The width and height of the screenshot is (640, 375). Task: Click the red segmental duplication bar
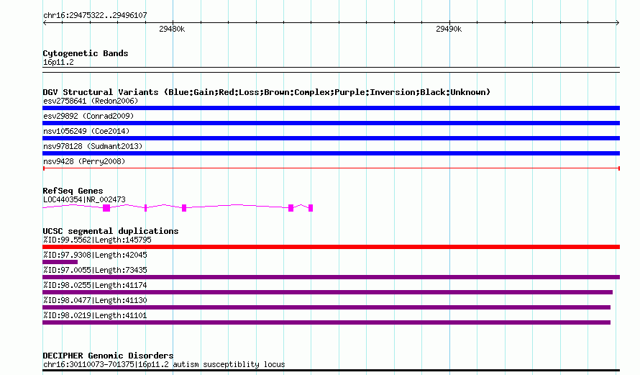(331, 247)
